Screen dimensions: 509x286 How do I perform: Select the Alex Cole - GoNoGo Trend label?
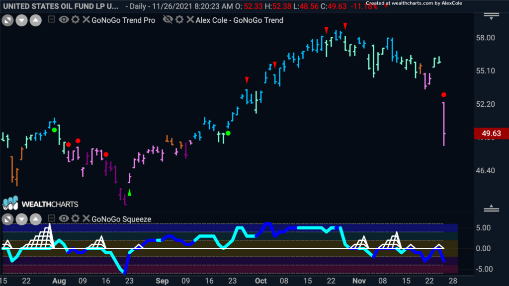(240, 20)
